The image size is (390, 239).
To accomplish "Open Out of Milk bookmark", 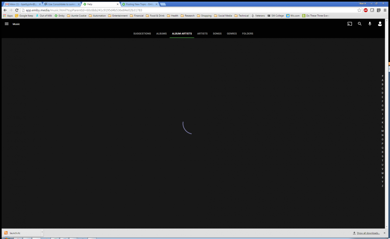I will coord(44,16).
